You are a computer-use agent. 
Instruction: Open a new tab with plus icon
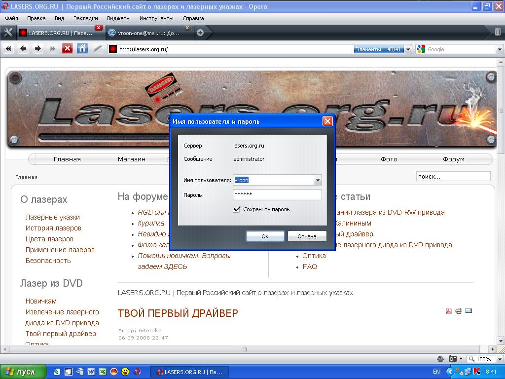200,33
